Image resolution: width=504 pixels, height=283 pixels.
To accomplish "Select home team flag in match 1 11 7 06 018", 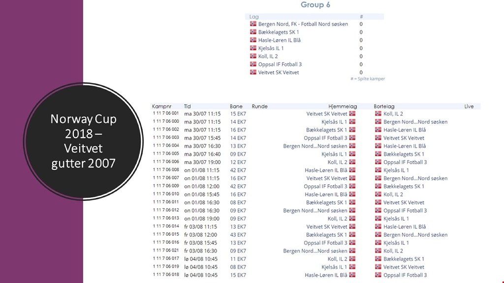I will [x=352, y=275].
